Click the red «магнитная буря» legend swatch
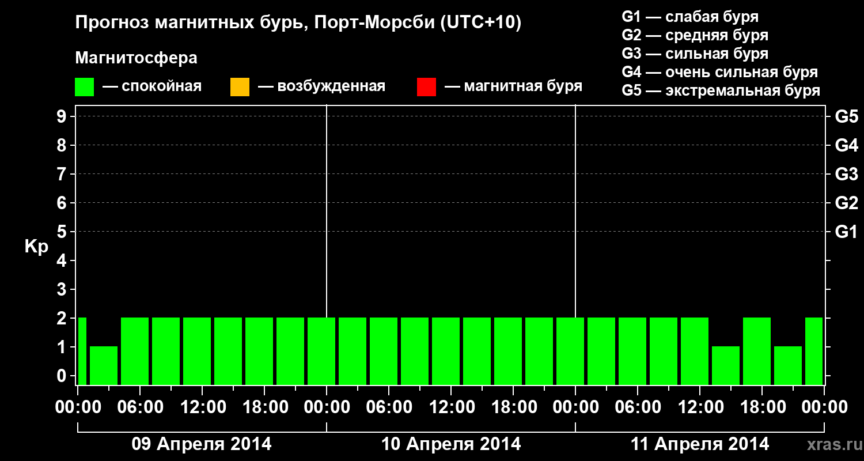 click(x=427, y=85)
